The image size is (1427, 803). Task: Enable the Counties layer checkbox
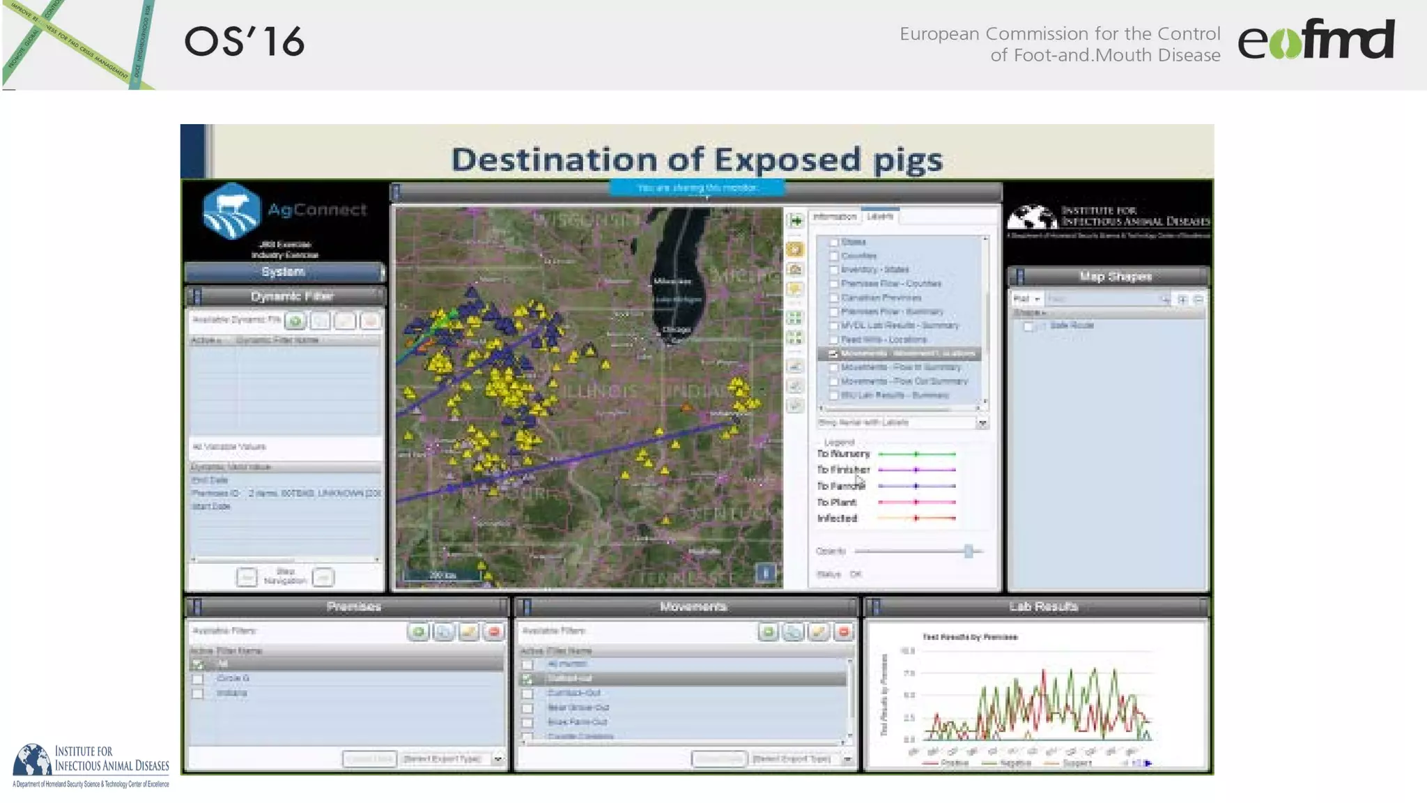tap(833, 256)
